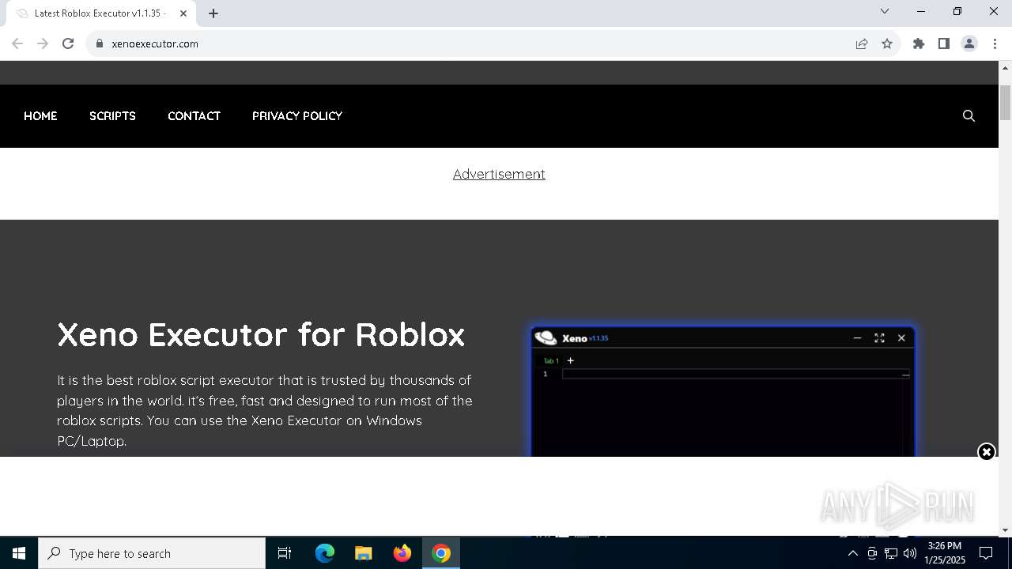Open the taskbar clock and date

(945, 553)
